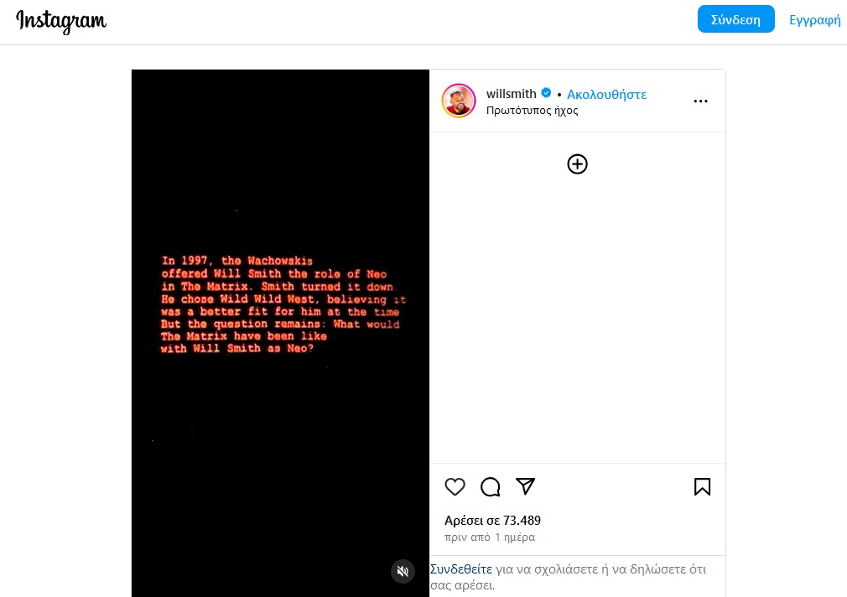The image size is (847, 597).
Task: Click the Συνδεθείτε link to comment
Action: 460,568
